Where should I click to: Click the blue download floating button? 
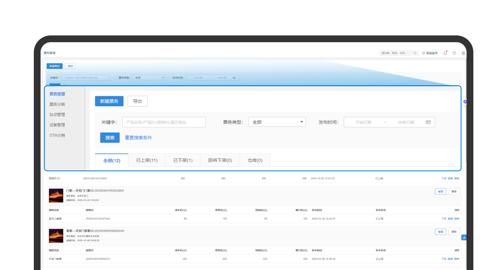pos(464,238)
